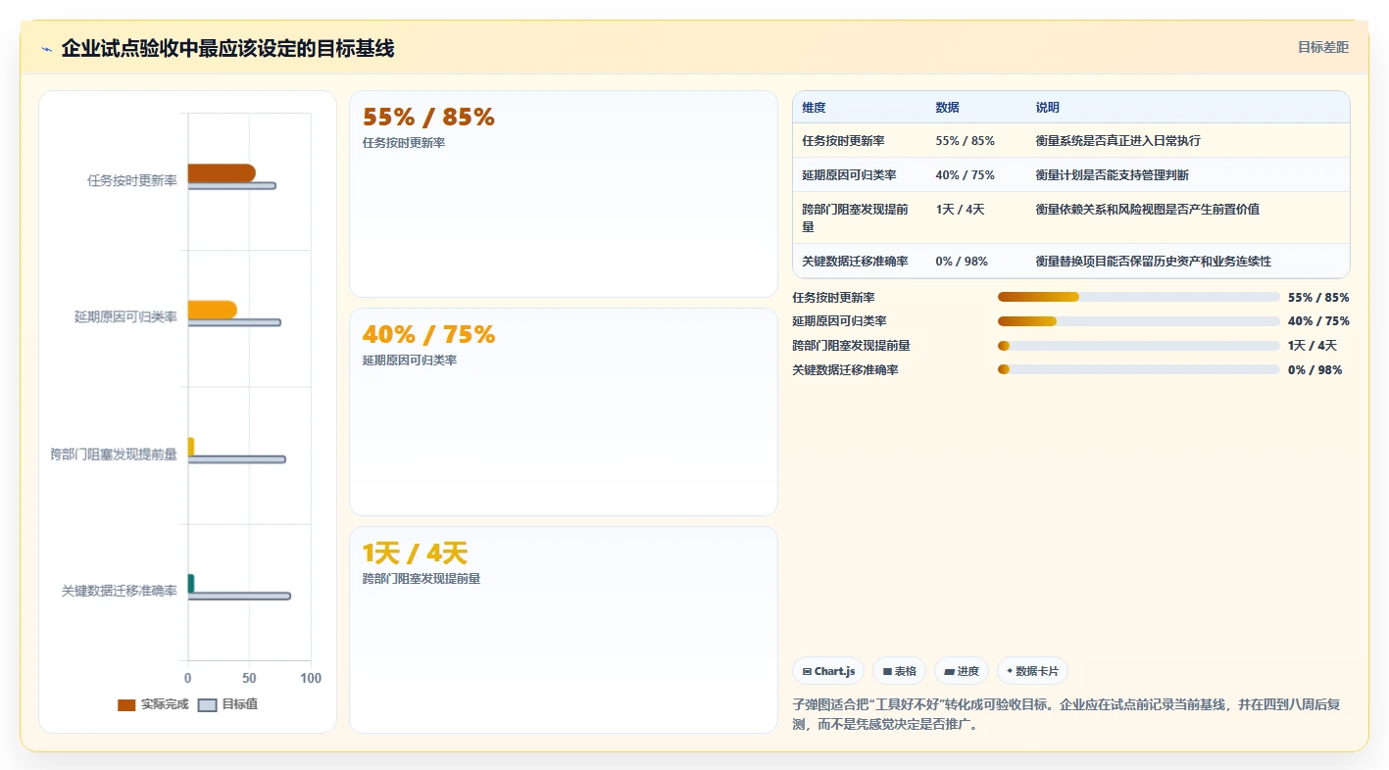Click the description 衡量计划是否能支持管理判断
This screenshot has width=1389, height=770.
1113,175
